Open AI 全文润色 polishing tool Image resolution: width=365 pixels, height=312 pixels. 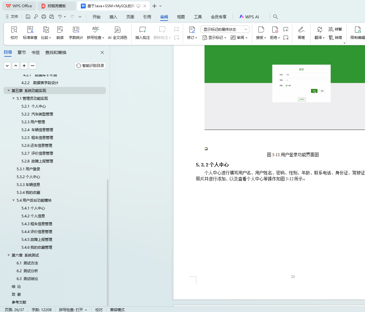click(x=117, y=33)
